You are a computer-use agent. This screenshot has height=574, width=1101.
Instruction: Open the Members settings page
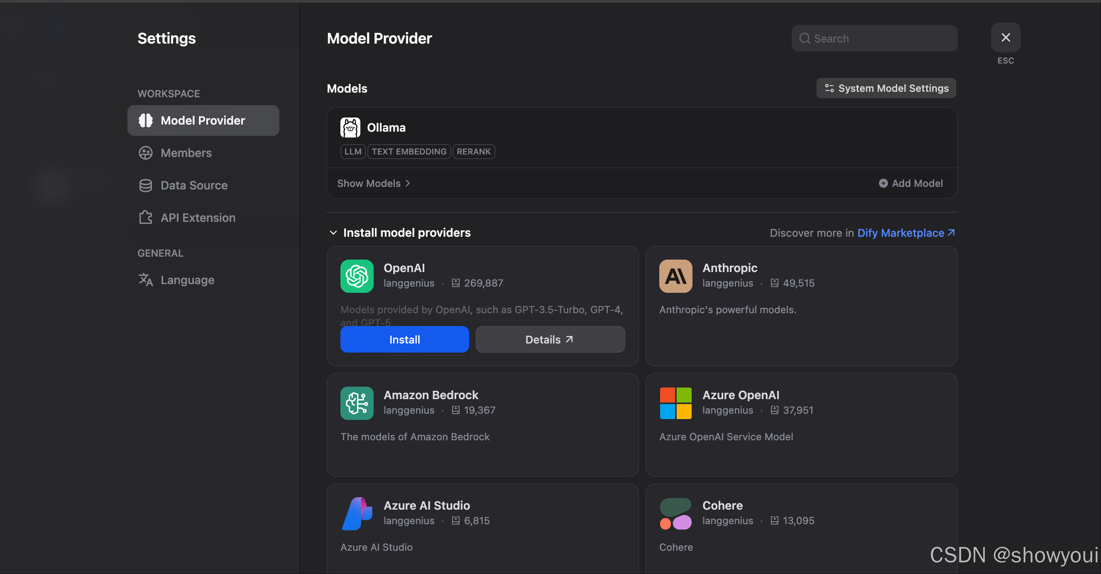pyautogui.click(x=186, y=153)
